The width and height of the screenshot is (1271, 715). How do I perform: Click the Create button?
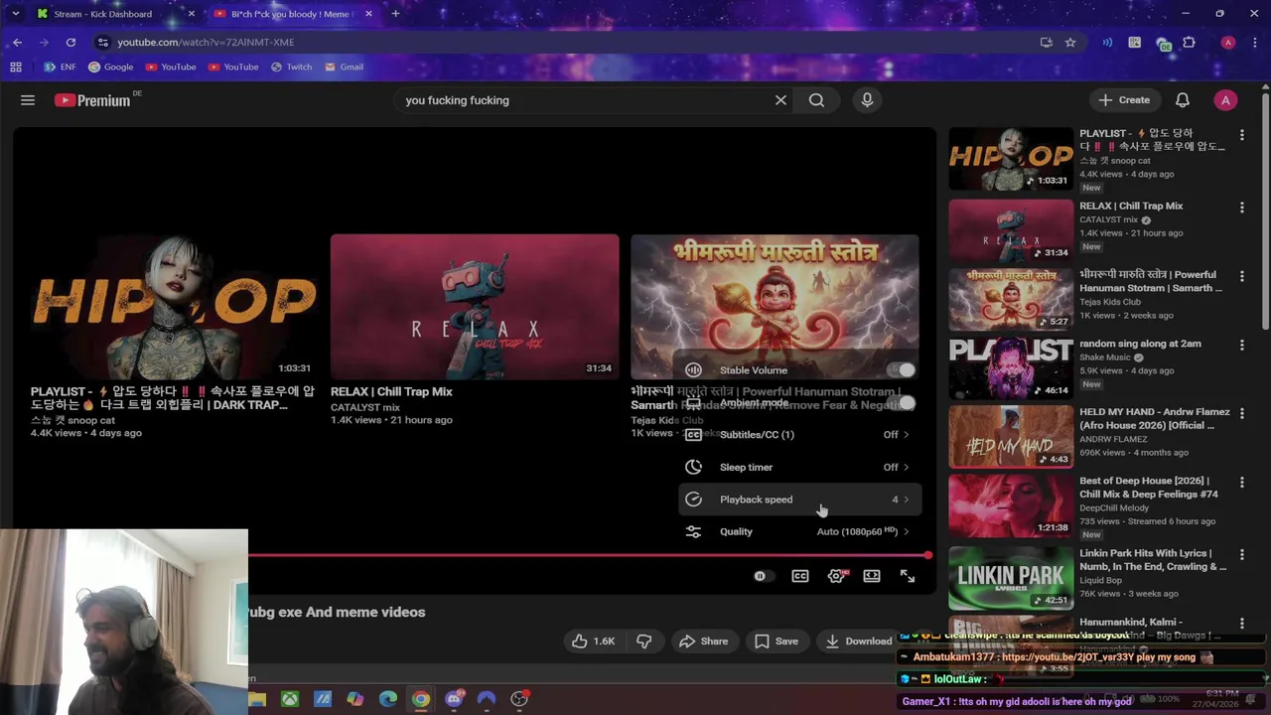1124,100
